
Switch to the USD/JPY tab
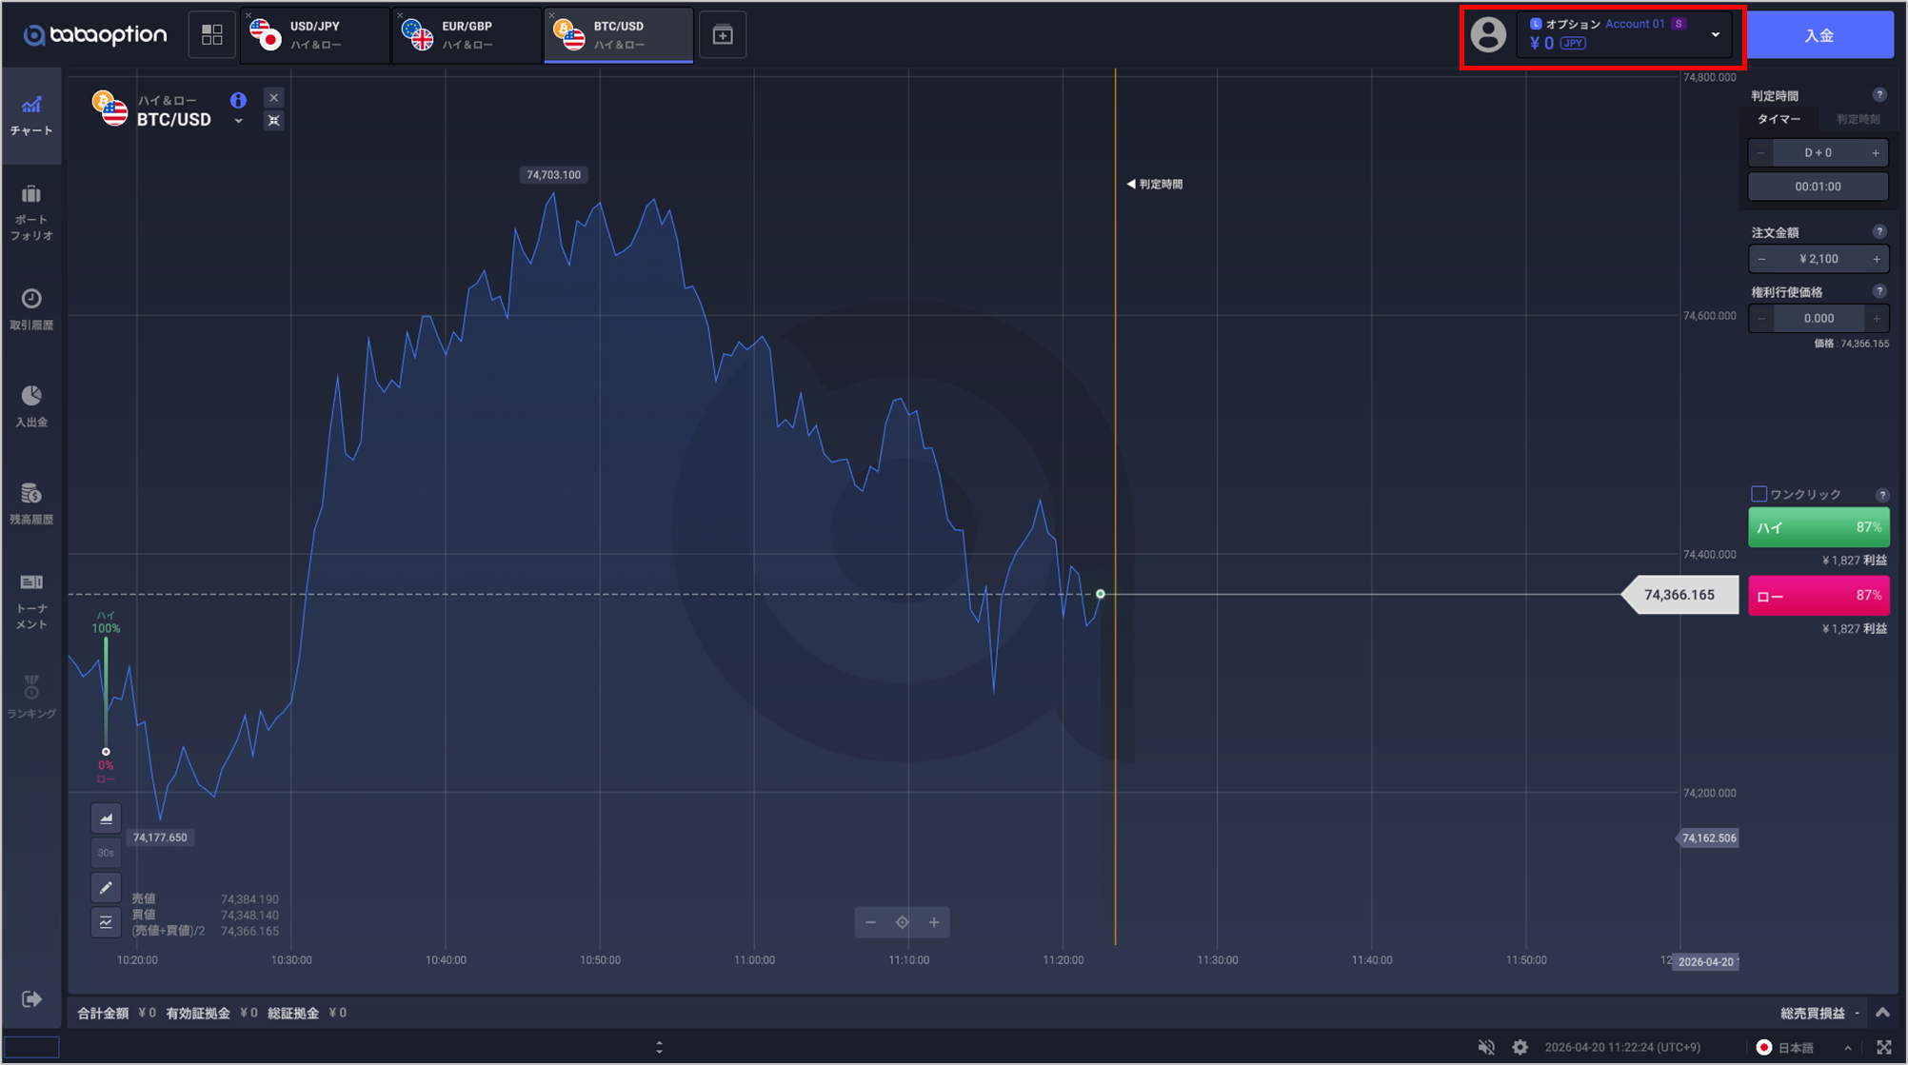pyautogui.click(x=314, y=35)
